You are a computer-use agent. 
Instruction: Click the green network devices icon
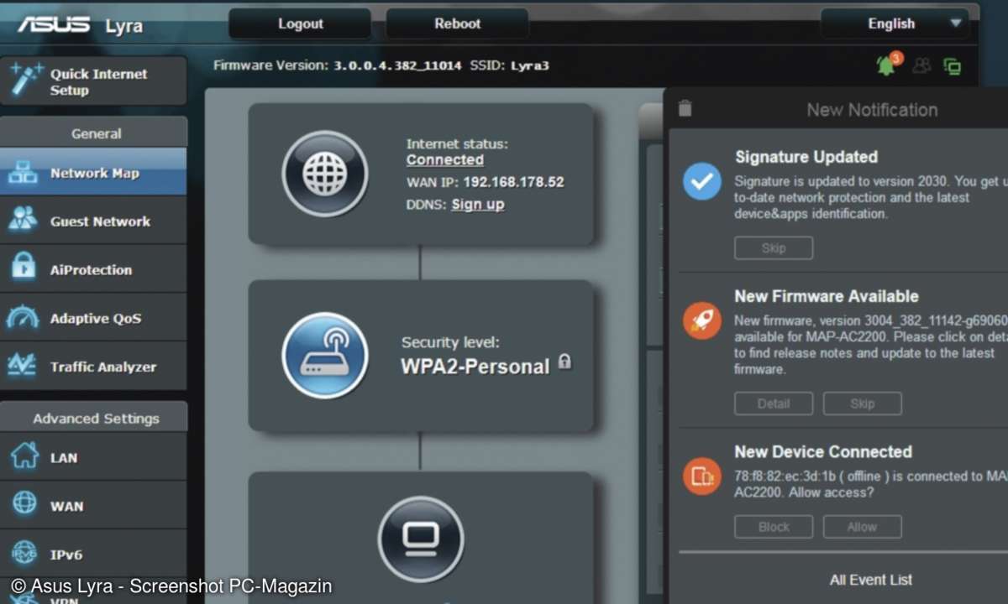pos(952,66)
